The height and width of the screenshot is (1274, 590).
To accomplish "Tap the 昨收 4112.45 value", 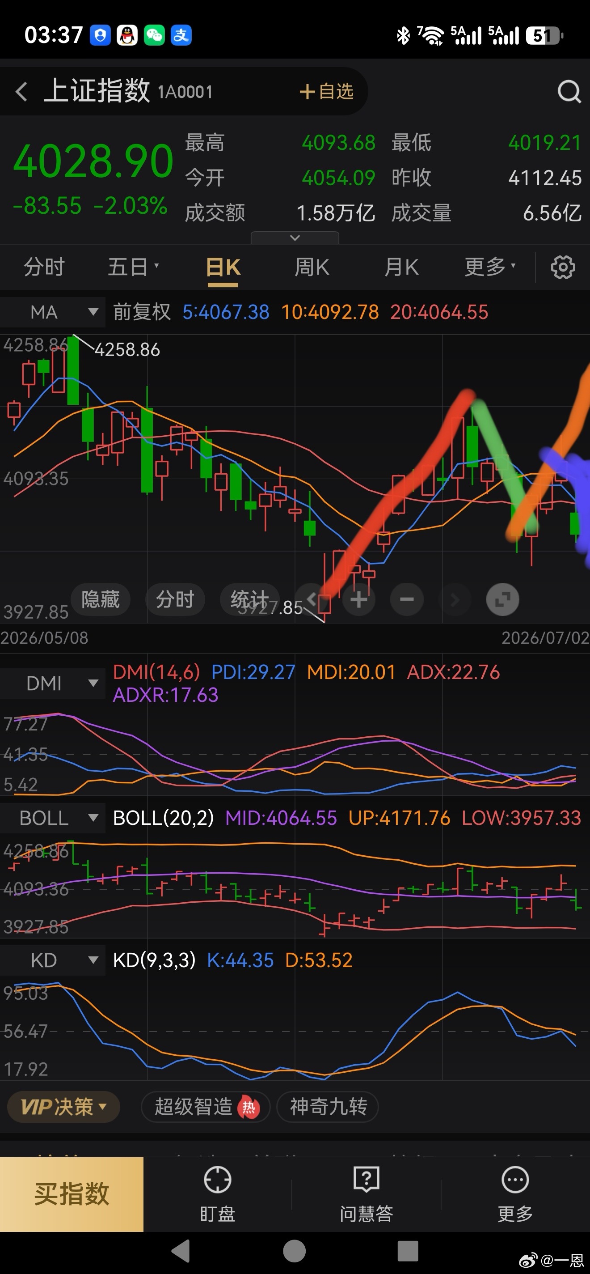I will click(x=545, y=178).
